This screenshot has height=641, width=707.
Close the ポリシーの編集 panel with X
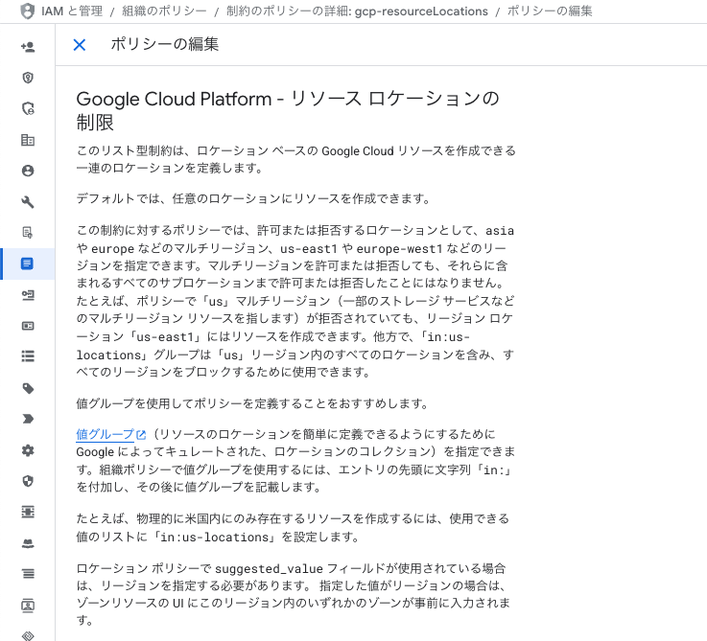pyautogui.click(x=80, y=45)
